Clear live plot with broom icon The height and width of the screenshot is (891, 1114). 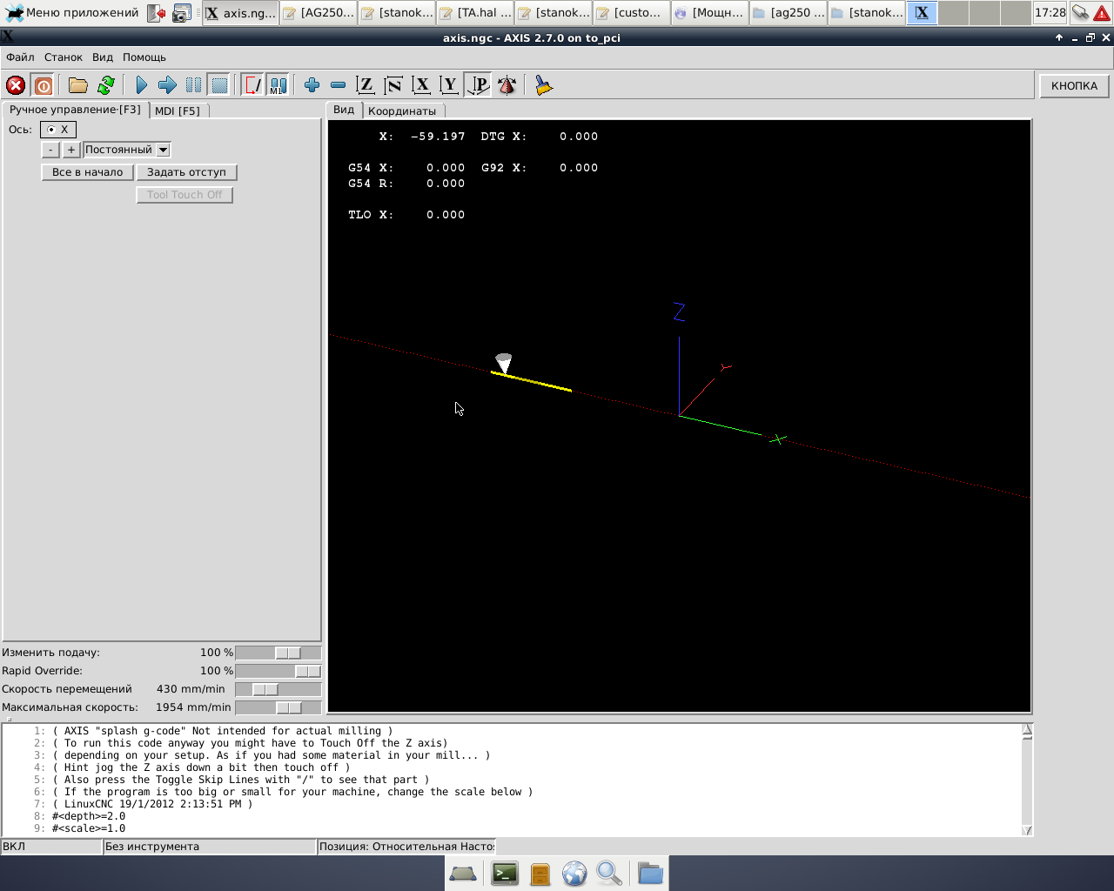544,85
